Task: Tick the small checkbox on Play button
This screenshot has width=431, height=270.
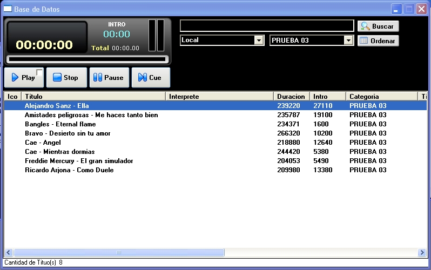Action: pyautogui.click(x=39, y=72)
